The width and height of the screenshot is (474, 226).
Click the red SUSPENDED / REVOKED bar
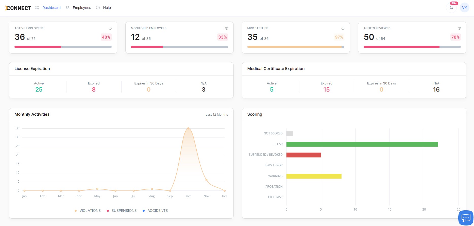pos(303,155)
